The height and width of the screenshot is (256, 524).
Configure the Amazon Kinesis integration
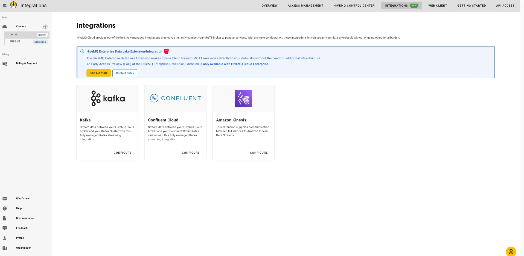(259, 153)
